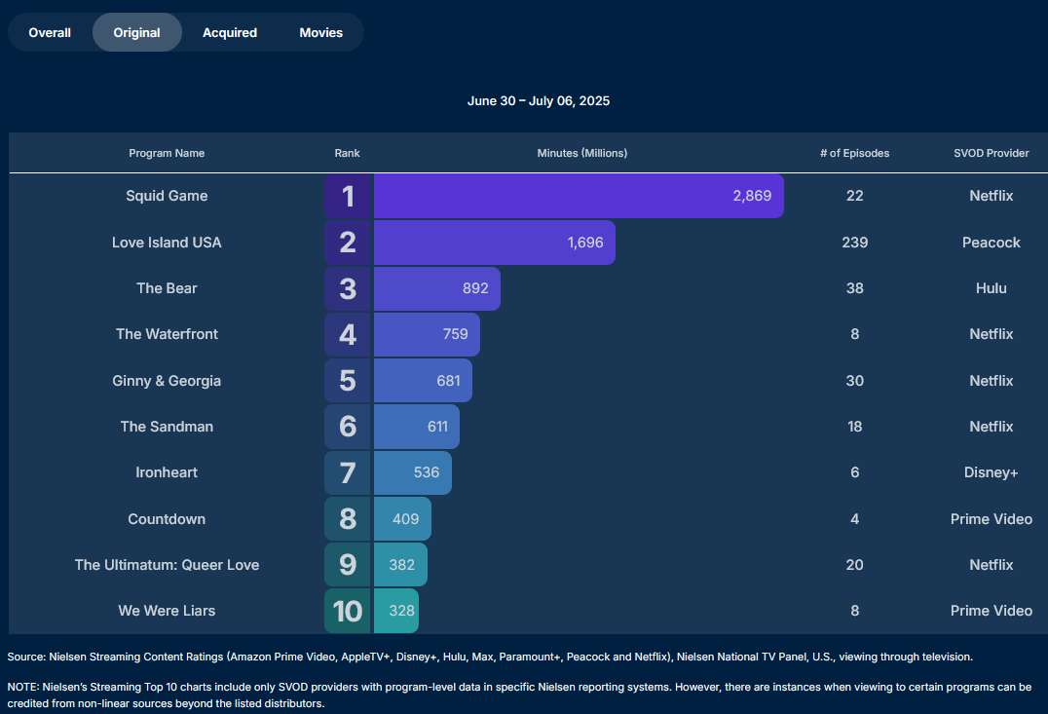Select The Ultimatum: Queer Love name

(167, 565)
